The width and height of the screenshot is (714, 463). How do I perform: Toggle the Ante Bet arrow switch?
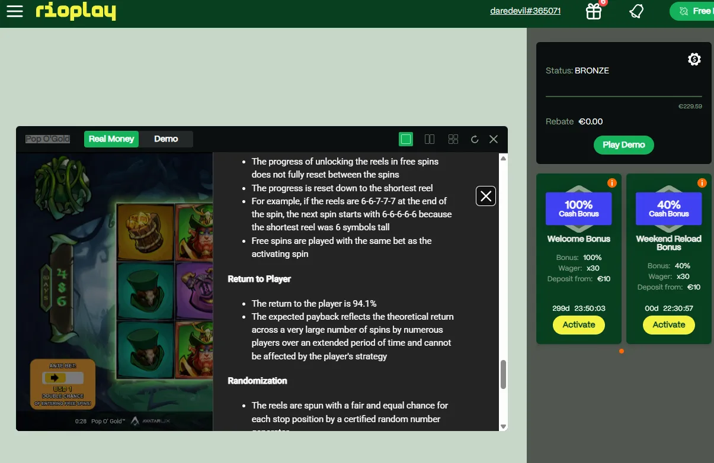click(63, 378)
